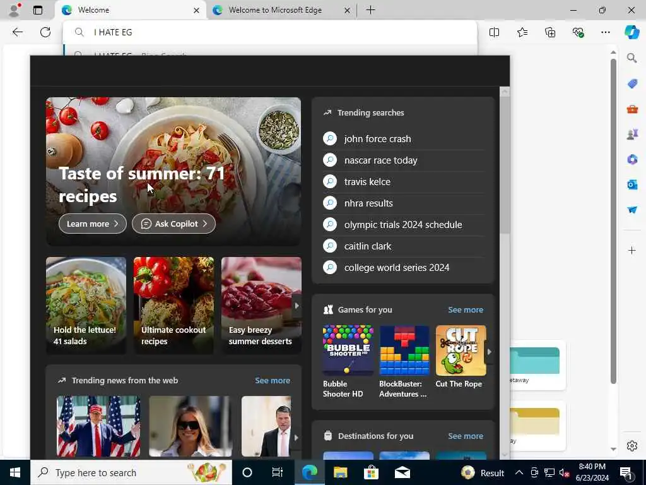Open the sidebar Search icon
Viewport: 646px width, 485px height.
(632, 58)
